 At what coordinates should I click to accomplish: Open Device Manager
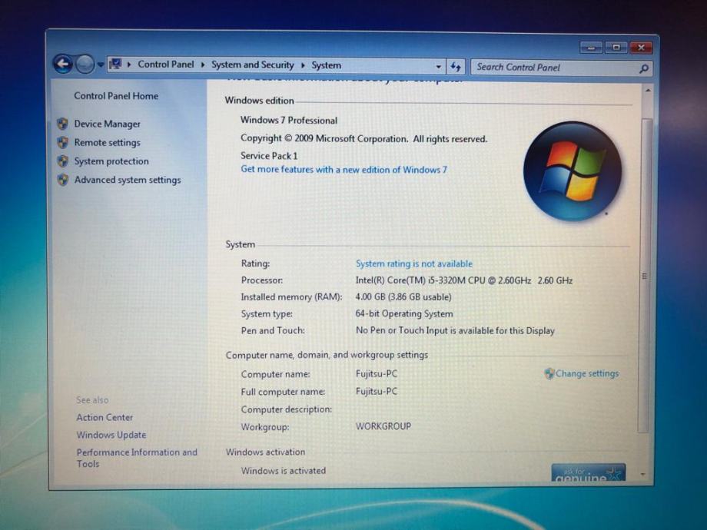coord(108,124)
